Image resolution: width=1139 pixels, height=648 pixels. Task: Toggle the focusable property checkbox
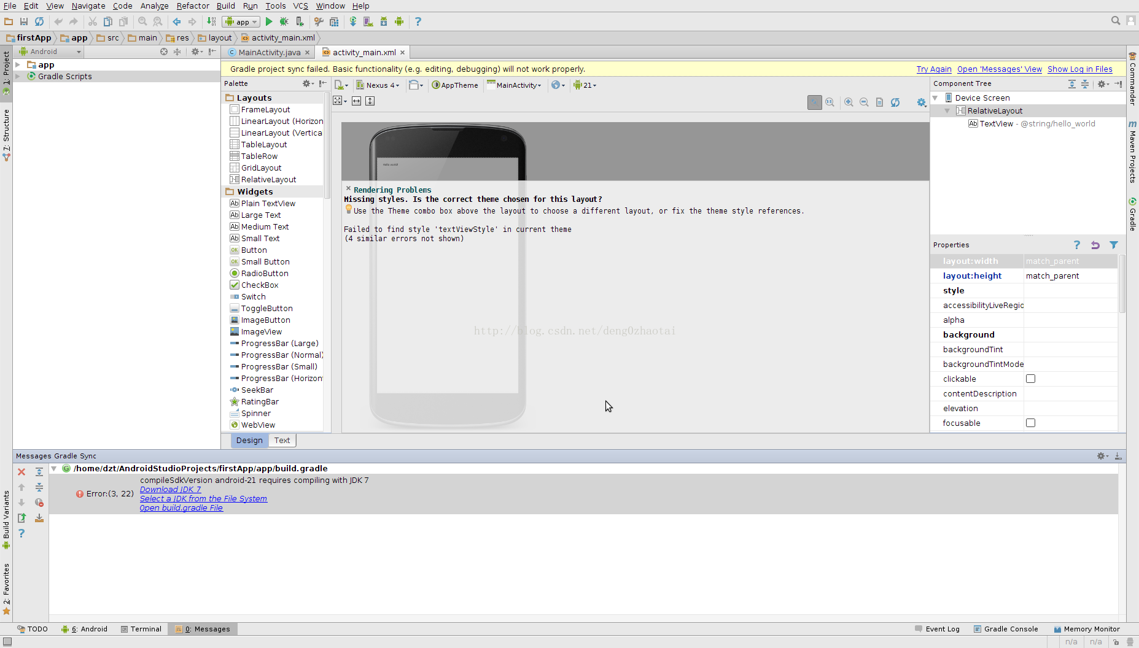(x=1030, y=423)
